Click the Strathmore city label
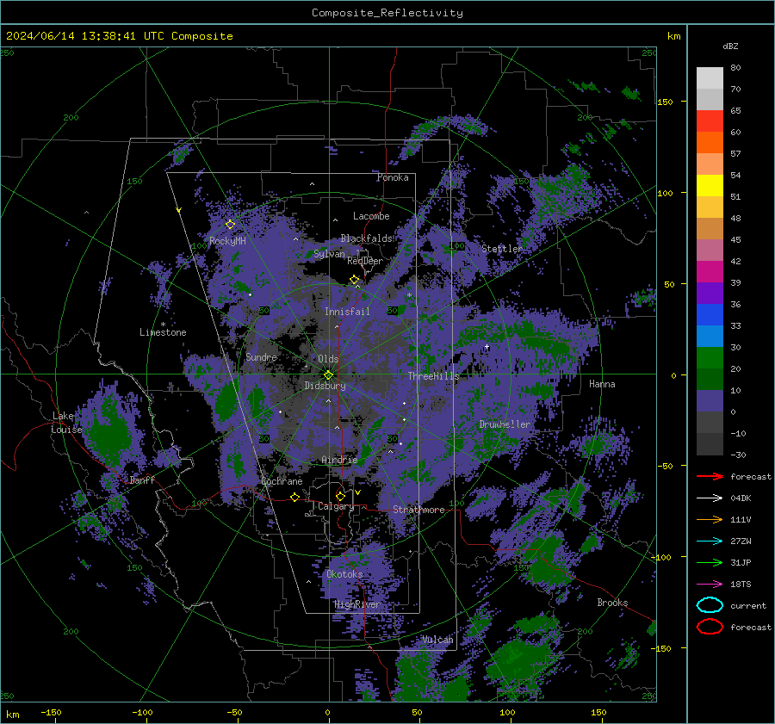This screenshot has height=724, width=775. pos(418,510)
